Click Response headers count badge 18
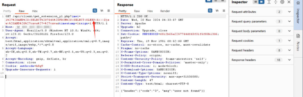This screenshot has height=97, width=303. tap(279, 60)
